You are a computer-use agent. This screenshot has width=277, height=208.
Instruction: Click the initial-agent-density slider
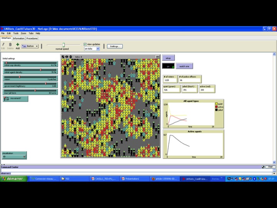[30, 71]
